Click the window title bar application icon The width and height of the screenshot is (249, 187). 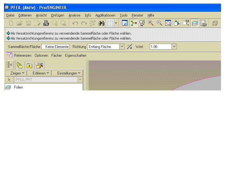click(x=7, y=7)
